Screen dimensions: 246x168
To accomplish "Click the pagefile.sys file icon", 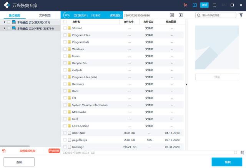I will pos(69,140).
